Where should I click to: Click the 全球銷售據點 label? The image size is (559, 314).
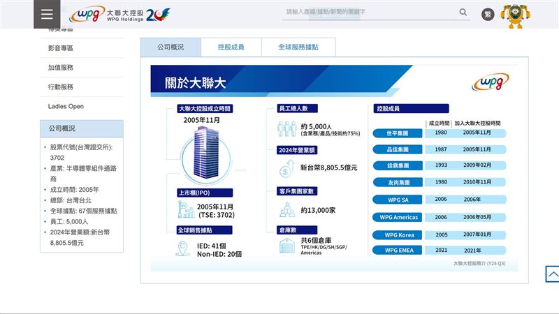point(205,230)
